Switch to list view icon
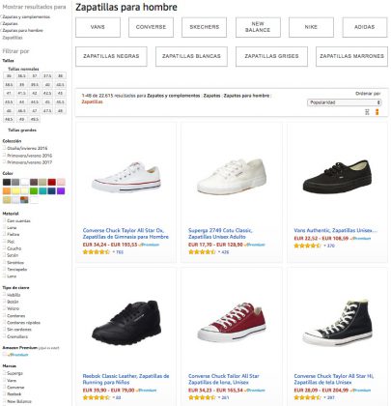391x406 pixels. (367, 112)
